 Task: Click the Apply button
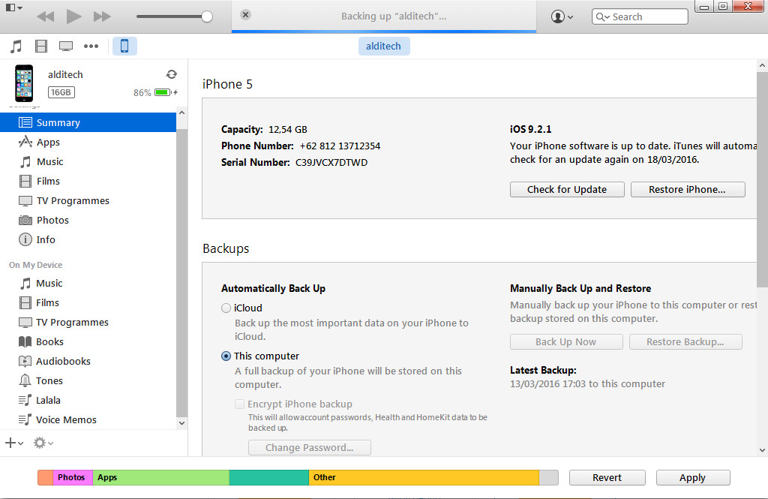coord(693,477)
